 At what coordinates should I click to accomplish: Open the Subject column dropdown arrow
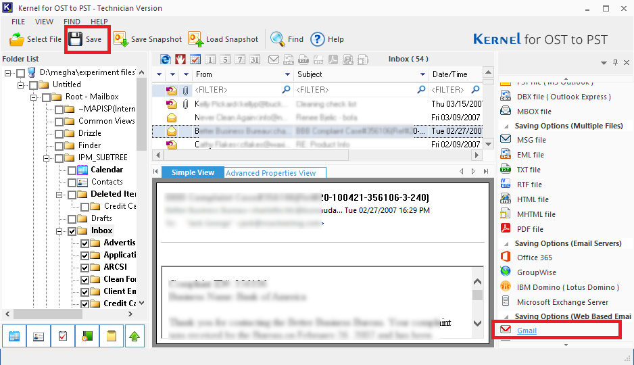[x=422, y=74]
